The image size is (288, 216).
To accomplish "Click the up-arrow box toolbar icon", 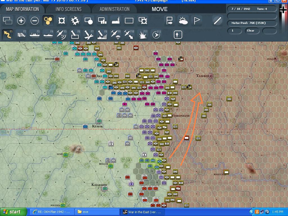I will [177, 35].
